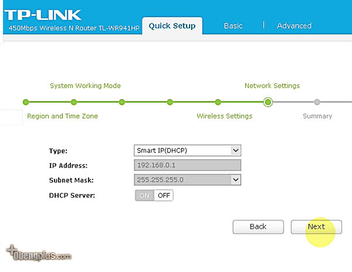Image resolution: width=352 pixels, height=272 pixels.
Task: Click the "IP Address:" label
Action: pos(68,165)
